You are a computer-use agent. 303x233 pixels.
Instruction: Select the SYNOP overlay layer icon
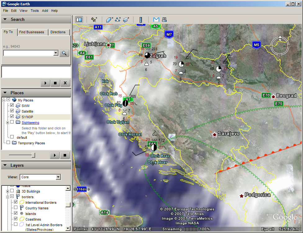(x=18, y=117)
